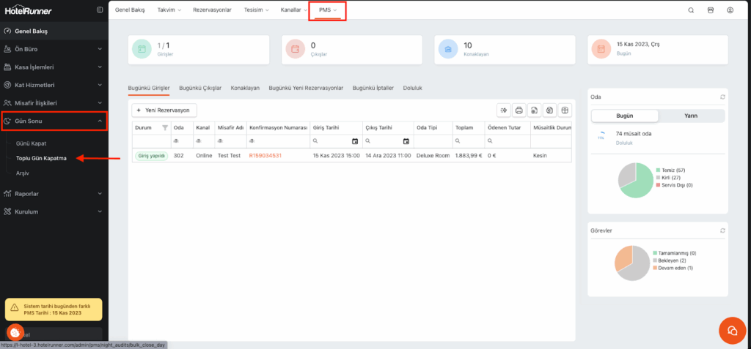The height and width of the screenshot is (349, 751).
Task: Click the print icon in table toolbar
Action: click(519, 110)
